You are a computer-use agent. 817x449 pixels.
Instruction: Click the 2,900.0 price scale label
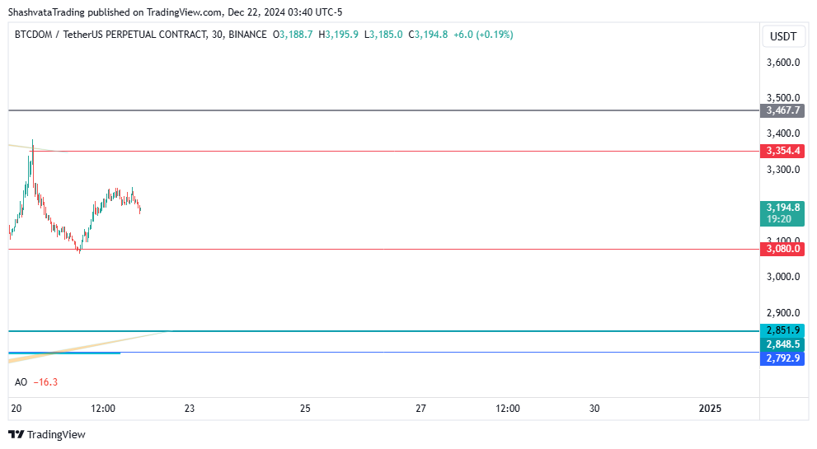(783, 313)
